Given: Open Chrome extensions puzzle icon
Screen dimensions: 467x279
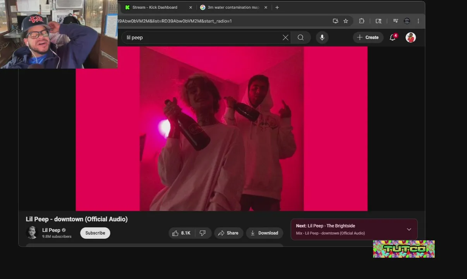Looking at the screenshot, I should point(362,21).
